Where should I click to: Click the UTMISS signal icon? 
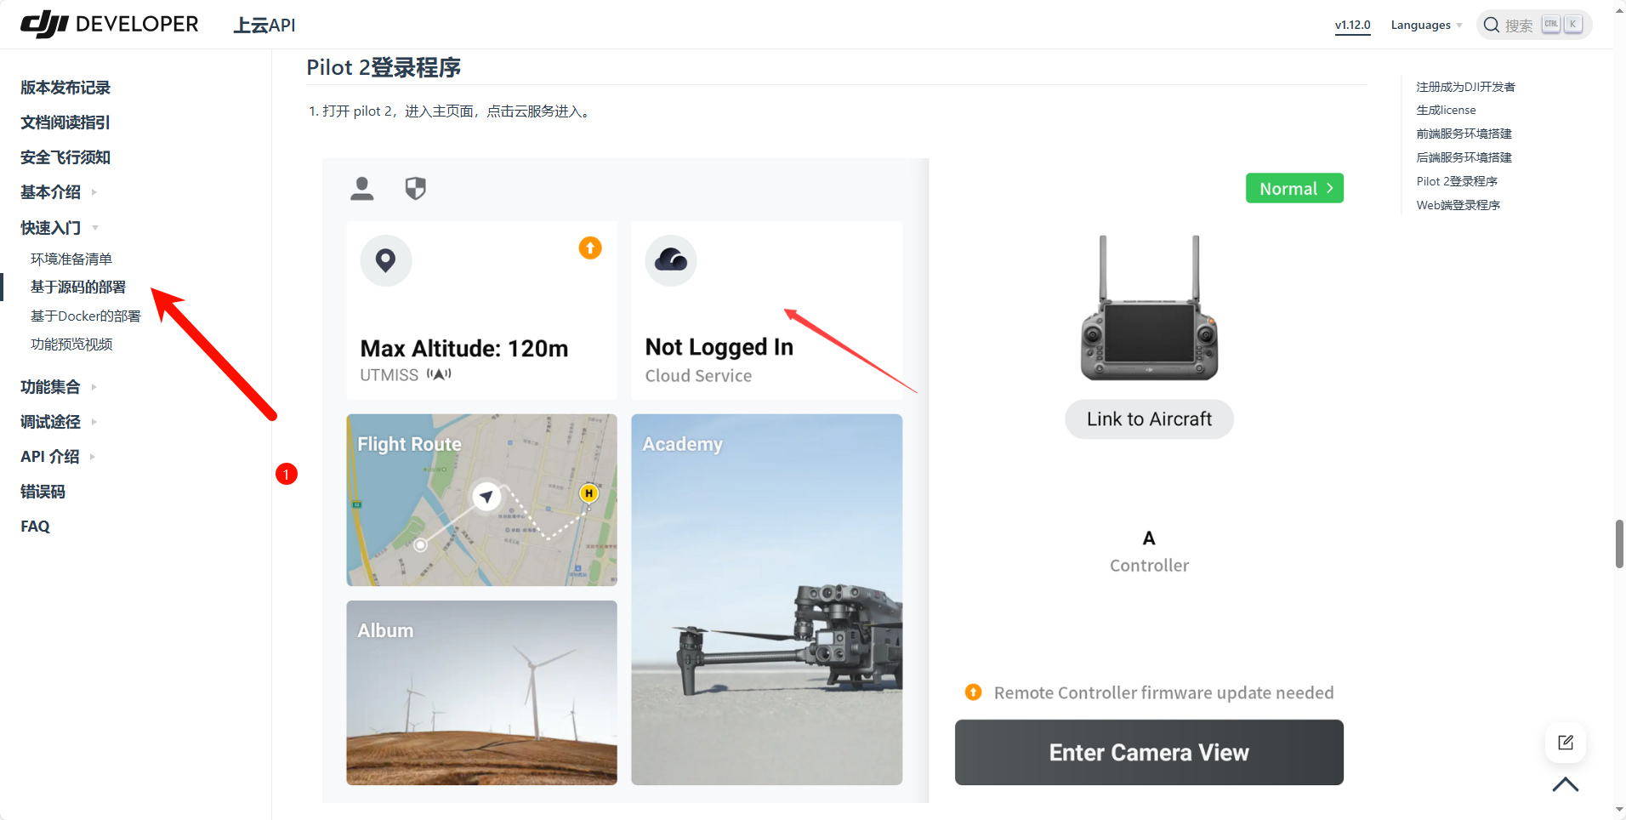pyautogui.click(x=439, y=374)
